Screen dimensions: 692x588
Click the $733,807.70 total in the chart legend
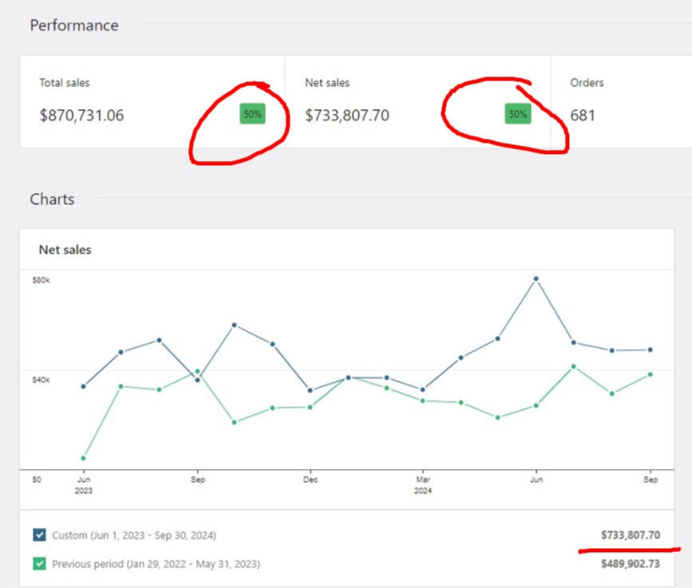click(631, 535)
